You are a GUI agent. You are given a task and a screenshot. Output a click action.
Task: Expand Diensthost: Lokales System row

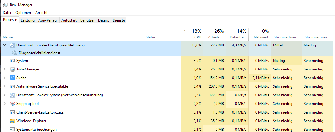5,95
